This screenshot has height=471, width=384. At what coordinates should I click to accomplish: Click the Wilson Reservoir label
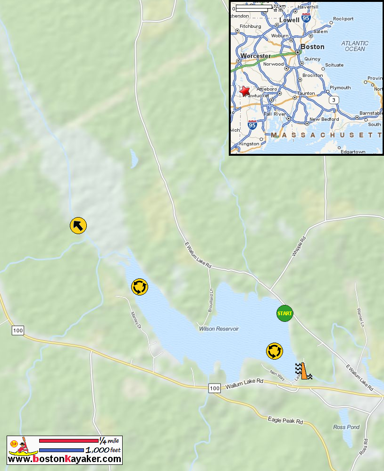tap(219, 329)
